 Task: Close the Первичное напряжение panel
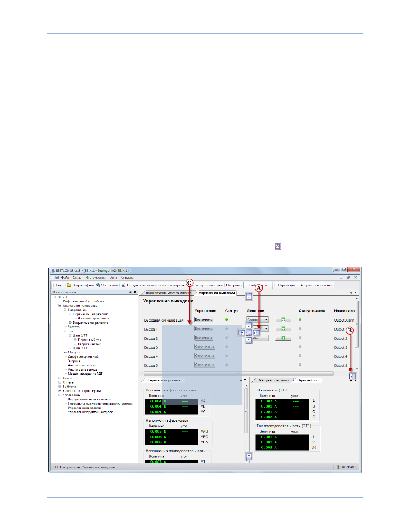(245, 380)
